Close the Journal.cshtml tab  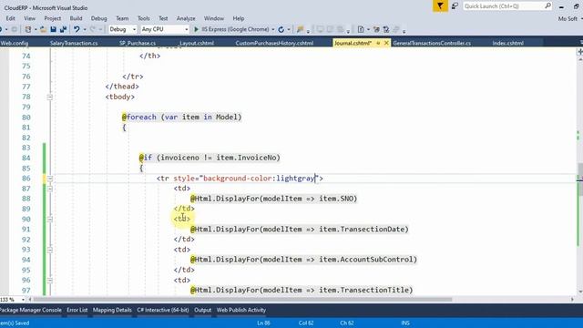pyautogui.click(x=386, y=43)
